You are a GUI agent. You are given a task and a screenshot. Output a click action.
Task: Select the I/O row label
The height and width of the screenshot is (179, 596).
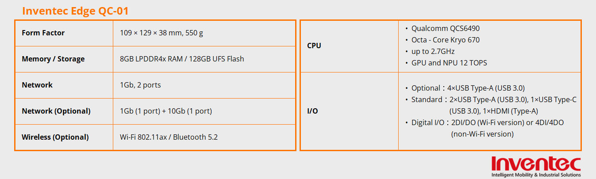click(x=312, y=111)
